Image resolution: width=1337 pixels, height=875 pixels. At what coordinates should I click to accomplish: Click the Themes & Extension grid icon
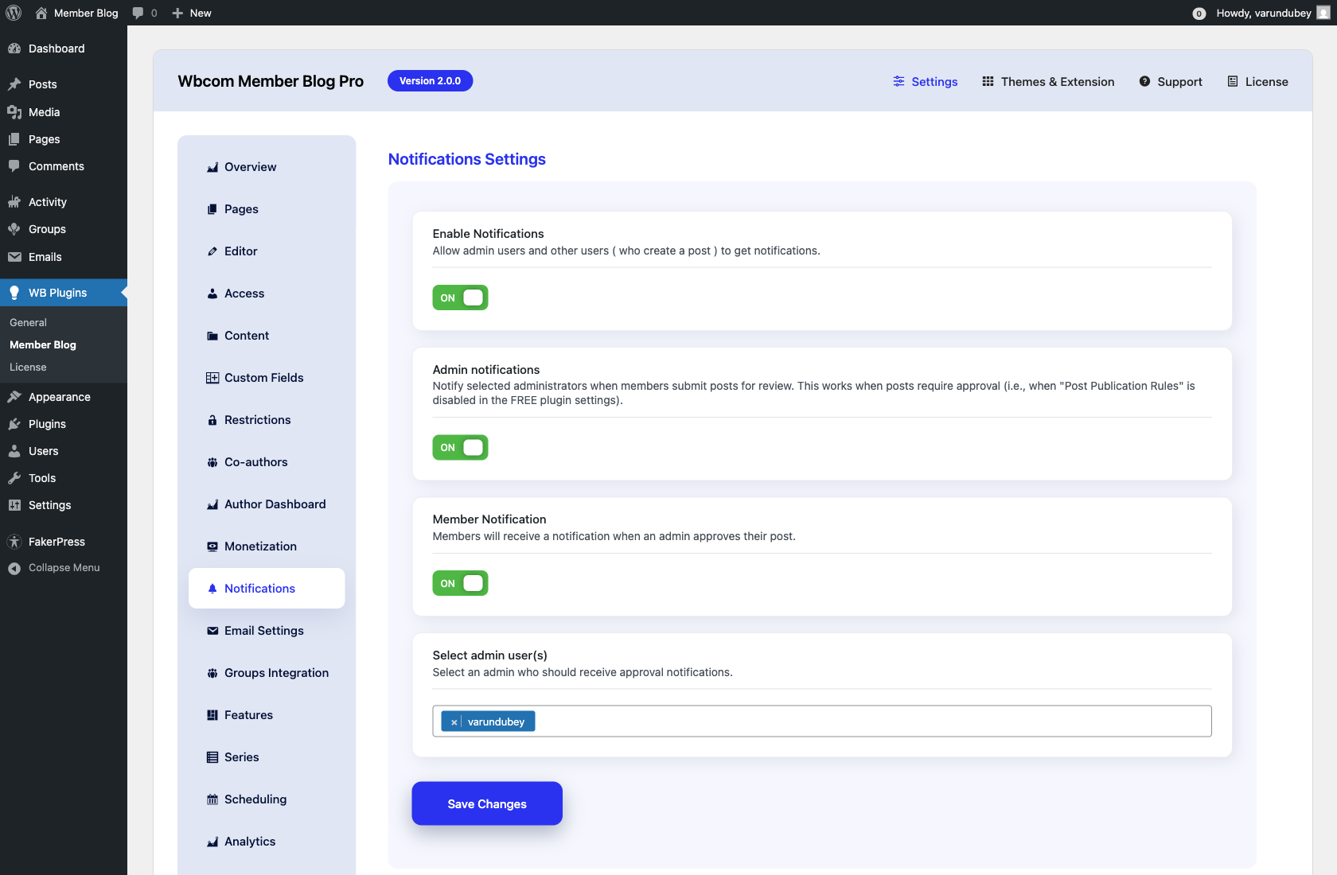(988, 81)
